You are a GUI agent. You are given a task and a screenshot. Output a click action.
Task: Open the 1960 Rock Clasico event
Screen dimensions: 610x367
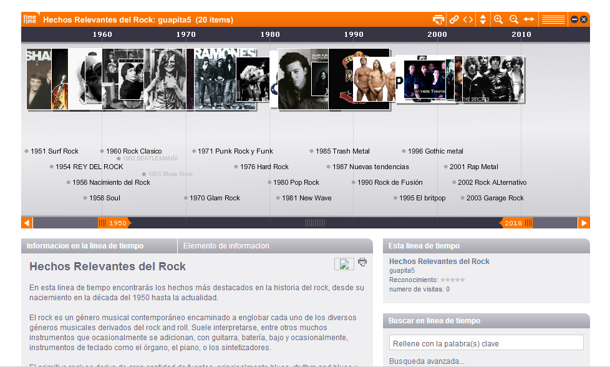pos(131,151)
